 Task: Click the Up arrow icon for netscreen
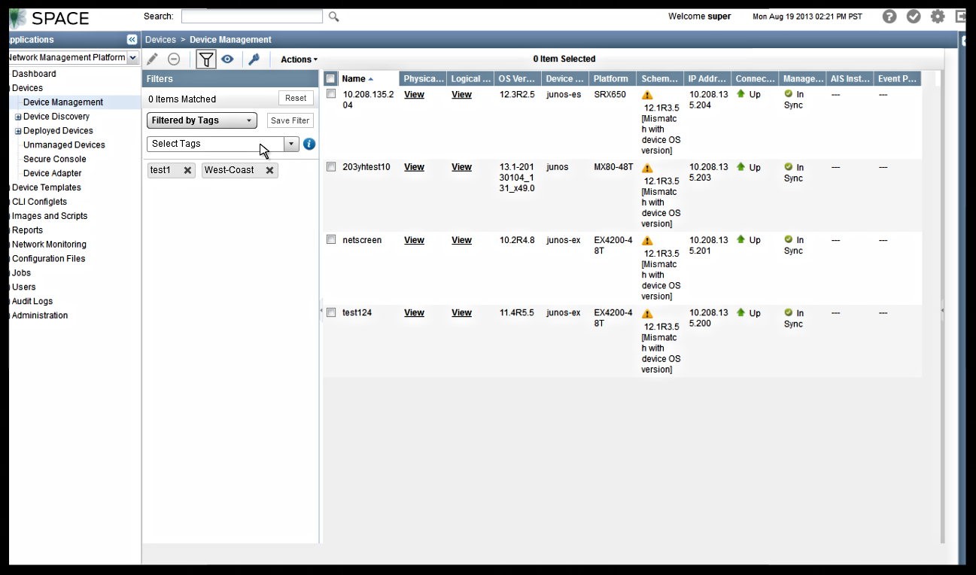click(740, 239)
